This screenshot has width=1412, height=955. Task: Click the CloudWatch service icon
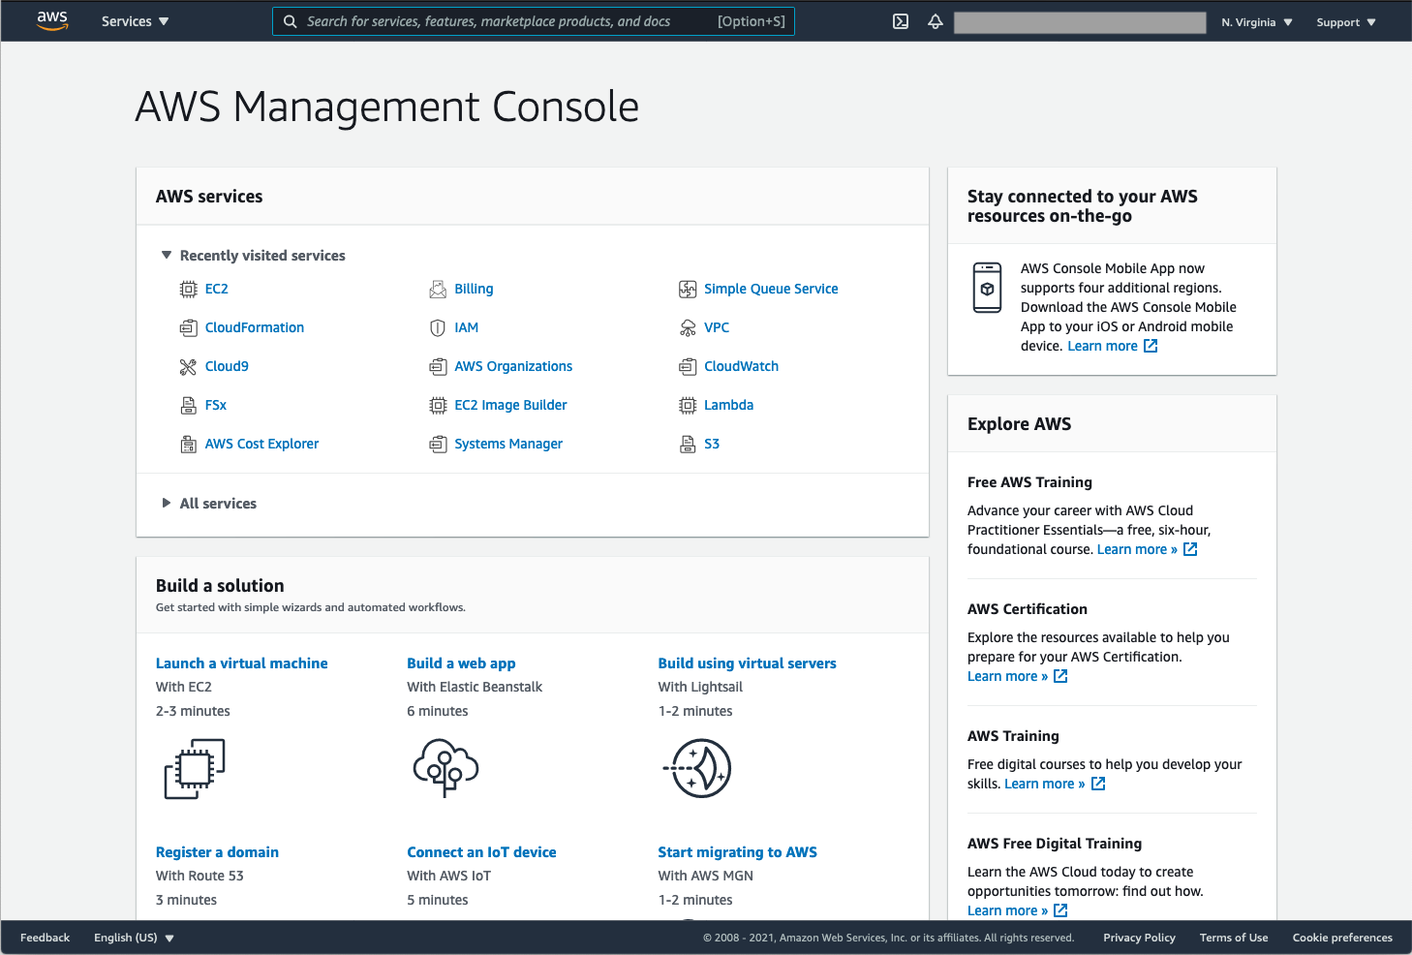(x=688, y=366)
